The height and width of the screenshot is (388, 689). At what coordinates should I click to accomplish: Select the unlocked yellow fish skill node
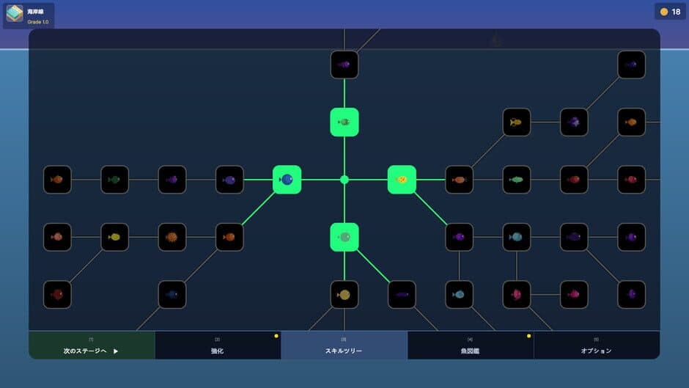click(x=402, y=180)
